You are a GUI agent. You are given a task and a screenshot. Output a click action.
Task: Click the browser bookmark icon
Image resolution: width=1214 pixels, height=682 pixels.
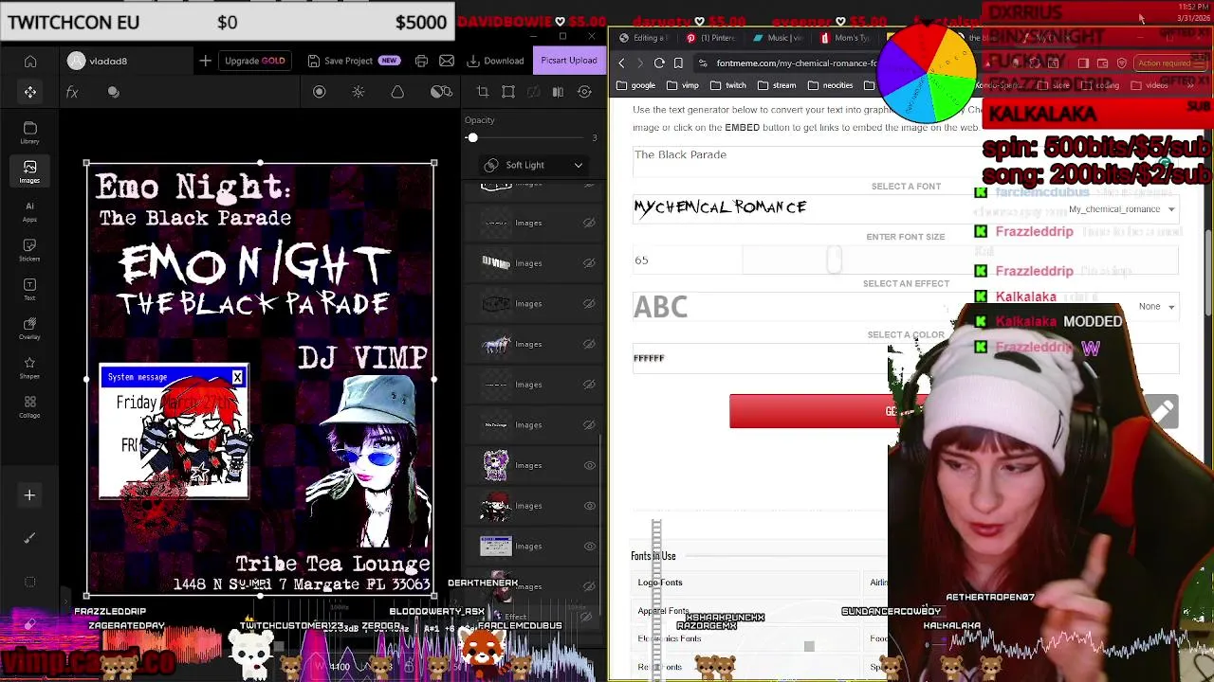pos(679,63)
